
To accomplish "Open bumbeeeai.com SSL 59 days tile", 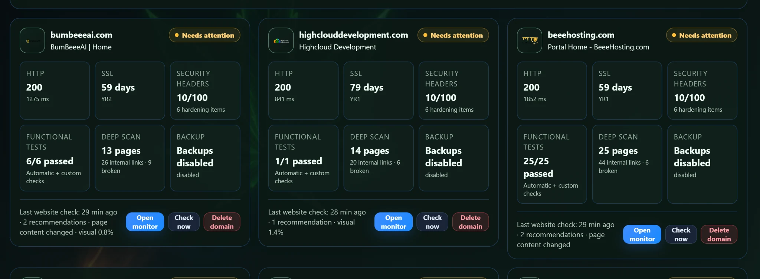I will 130,91.
